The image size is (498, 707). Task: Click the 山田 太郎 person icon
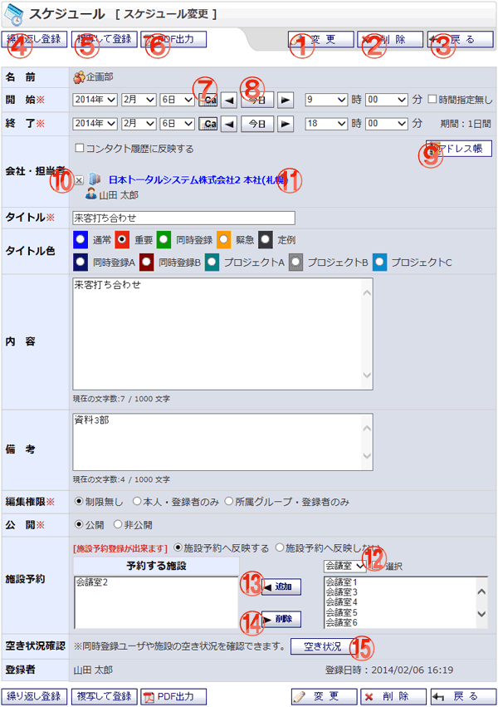(91, 194)
